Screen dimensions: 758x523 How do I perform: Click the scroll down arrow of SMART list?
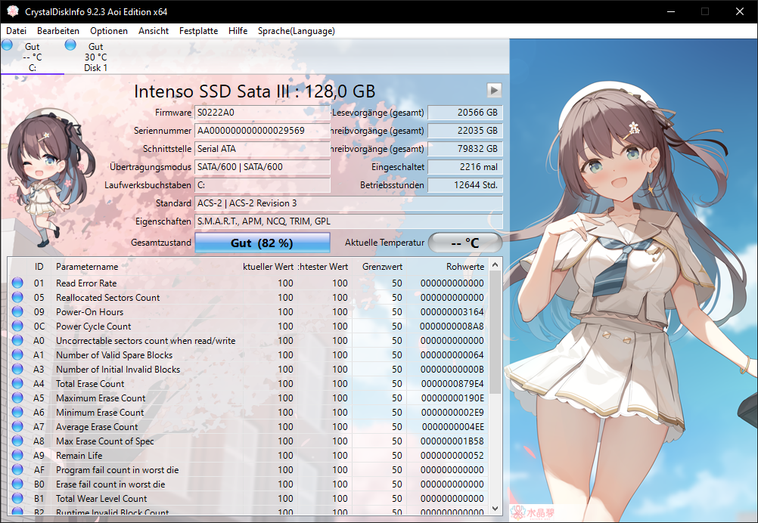[x=495, y=509]
